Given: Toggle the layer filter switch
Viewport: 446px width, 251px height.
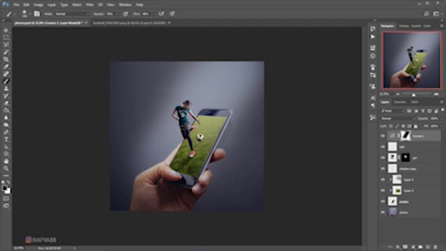Looking at the screenshot, I should click(x=443, y=110).
